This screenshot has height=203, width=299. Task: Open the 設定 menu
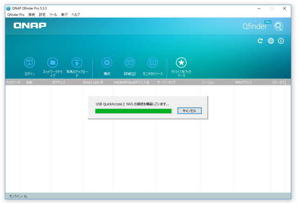coord(42,15)
